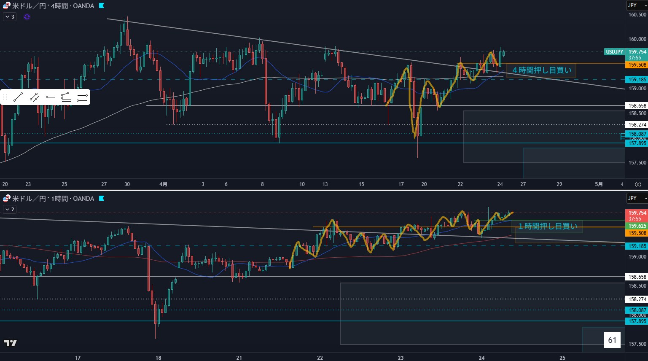
Task: Select the Fib retracement tool in floating toolbar
Action: coord(66,97)
